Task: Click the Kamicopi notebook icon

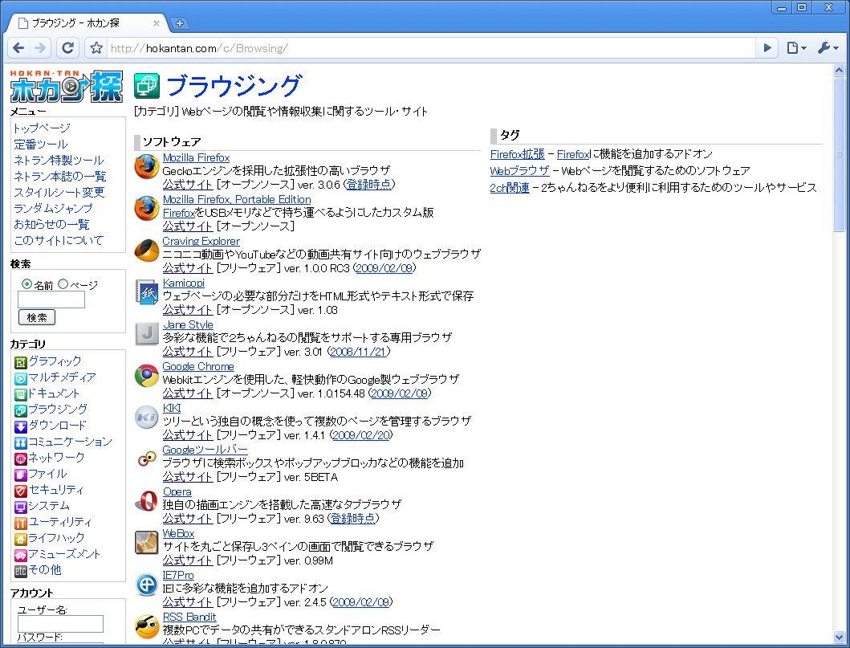Action: coord(146,291)
